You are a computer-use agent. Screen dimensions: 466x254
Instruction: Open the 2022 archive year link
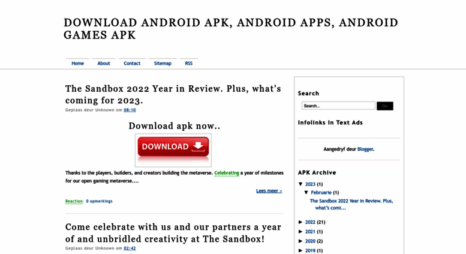tap(310, 222)
